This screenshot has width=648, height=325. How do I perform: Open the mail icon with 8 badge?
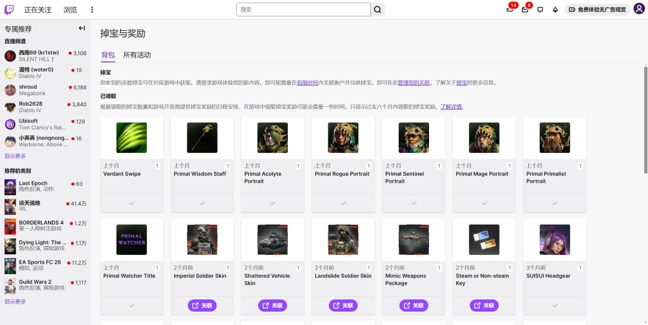(x=525, y=9)
